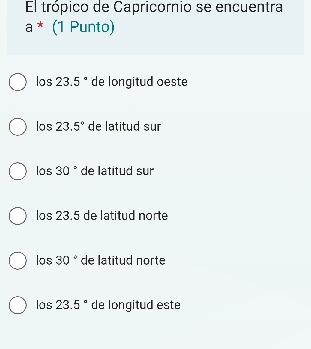Click the 'los 23.5 de latitud norte' label
Viewport: 311px width, 349px height.
[x=102, y=216]
